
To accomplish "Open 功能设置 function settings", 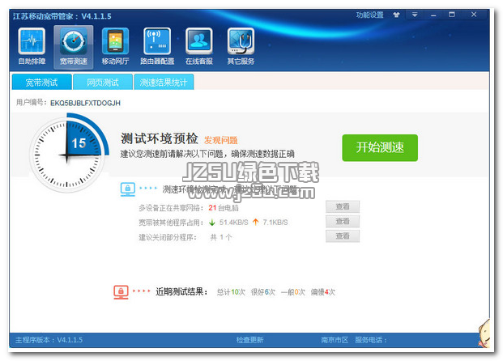I will click(369, 15).
